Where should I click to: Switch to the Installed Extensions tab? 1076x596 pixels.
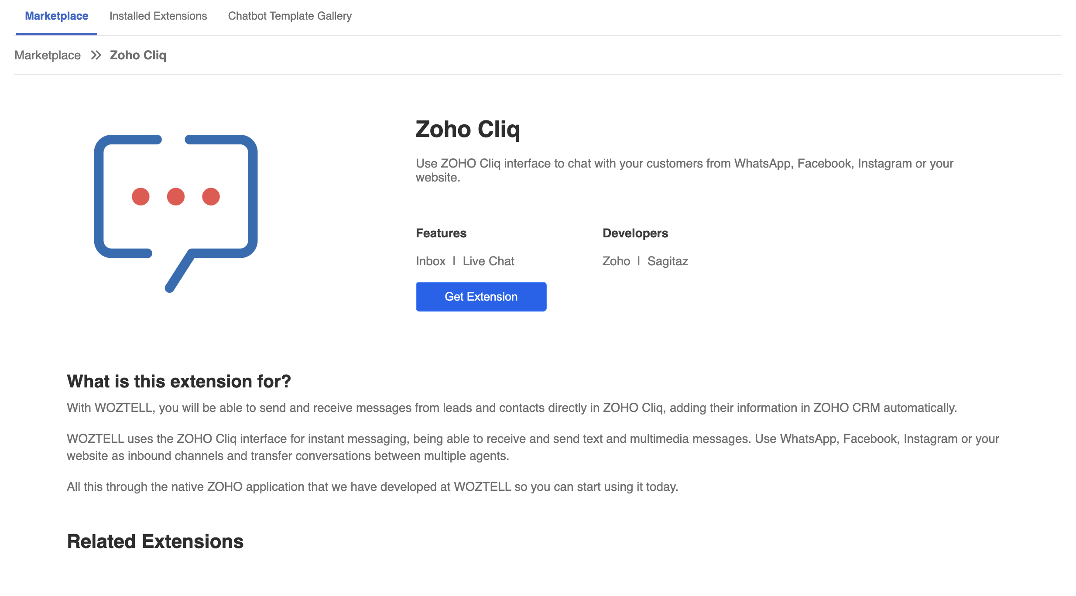pyautogui.click(x=158, y=16)
